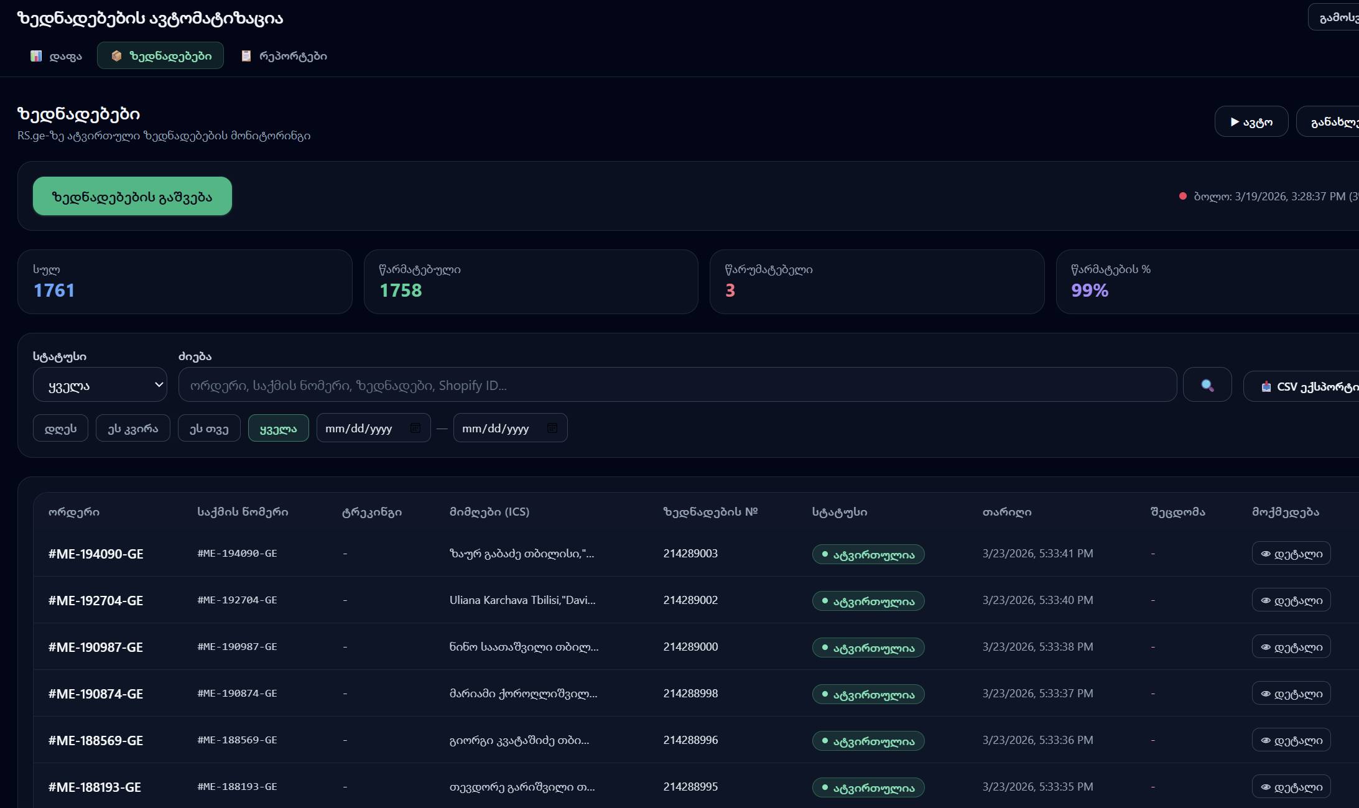The width and height of the screenshot is (1359, 808).
Task: Open calendar picker in start date field
Action: point(415,428)
